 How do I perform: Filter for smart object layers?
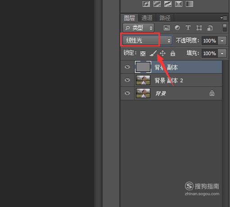point(210,28)
